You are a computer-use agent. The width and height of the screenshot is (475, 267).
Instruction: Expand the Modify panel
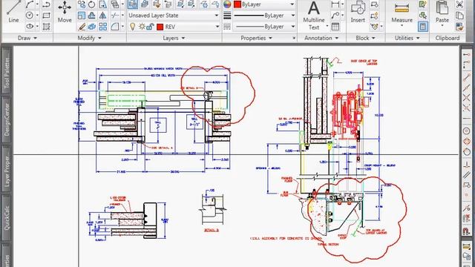(90, 38)
